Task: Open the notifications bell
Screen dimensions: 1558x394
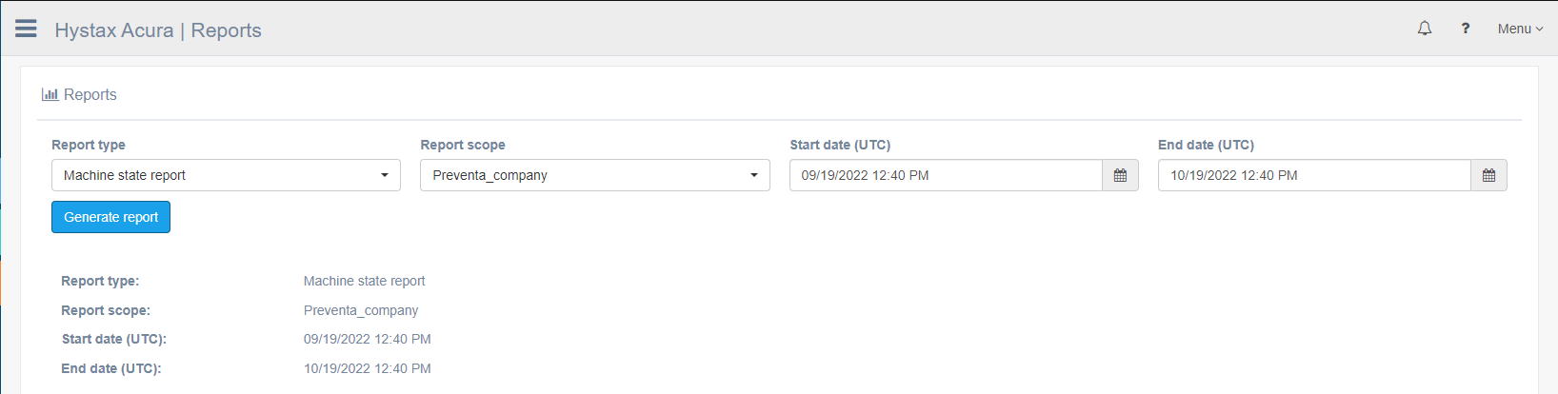Action: click(1425, 29)
